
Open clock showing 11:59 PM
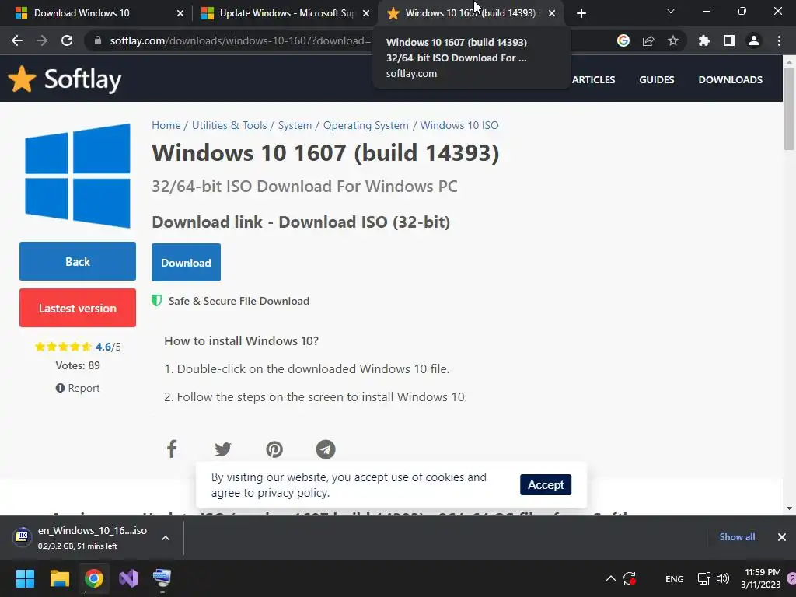pos(760,578)
